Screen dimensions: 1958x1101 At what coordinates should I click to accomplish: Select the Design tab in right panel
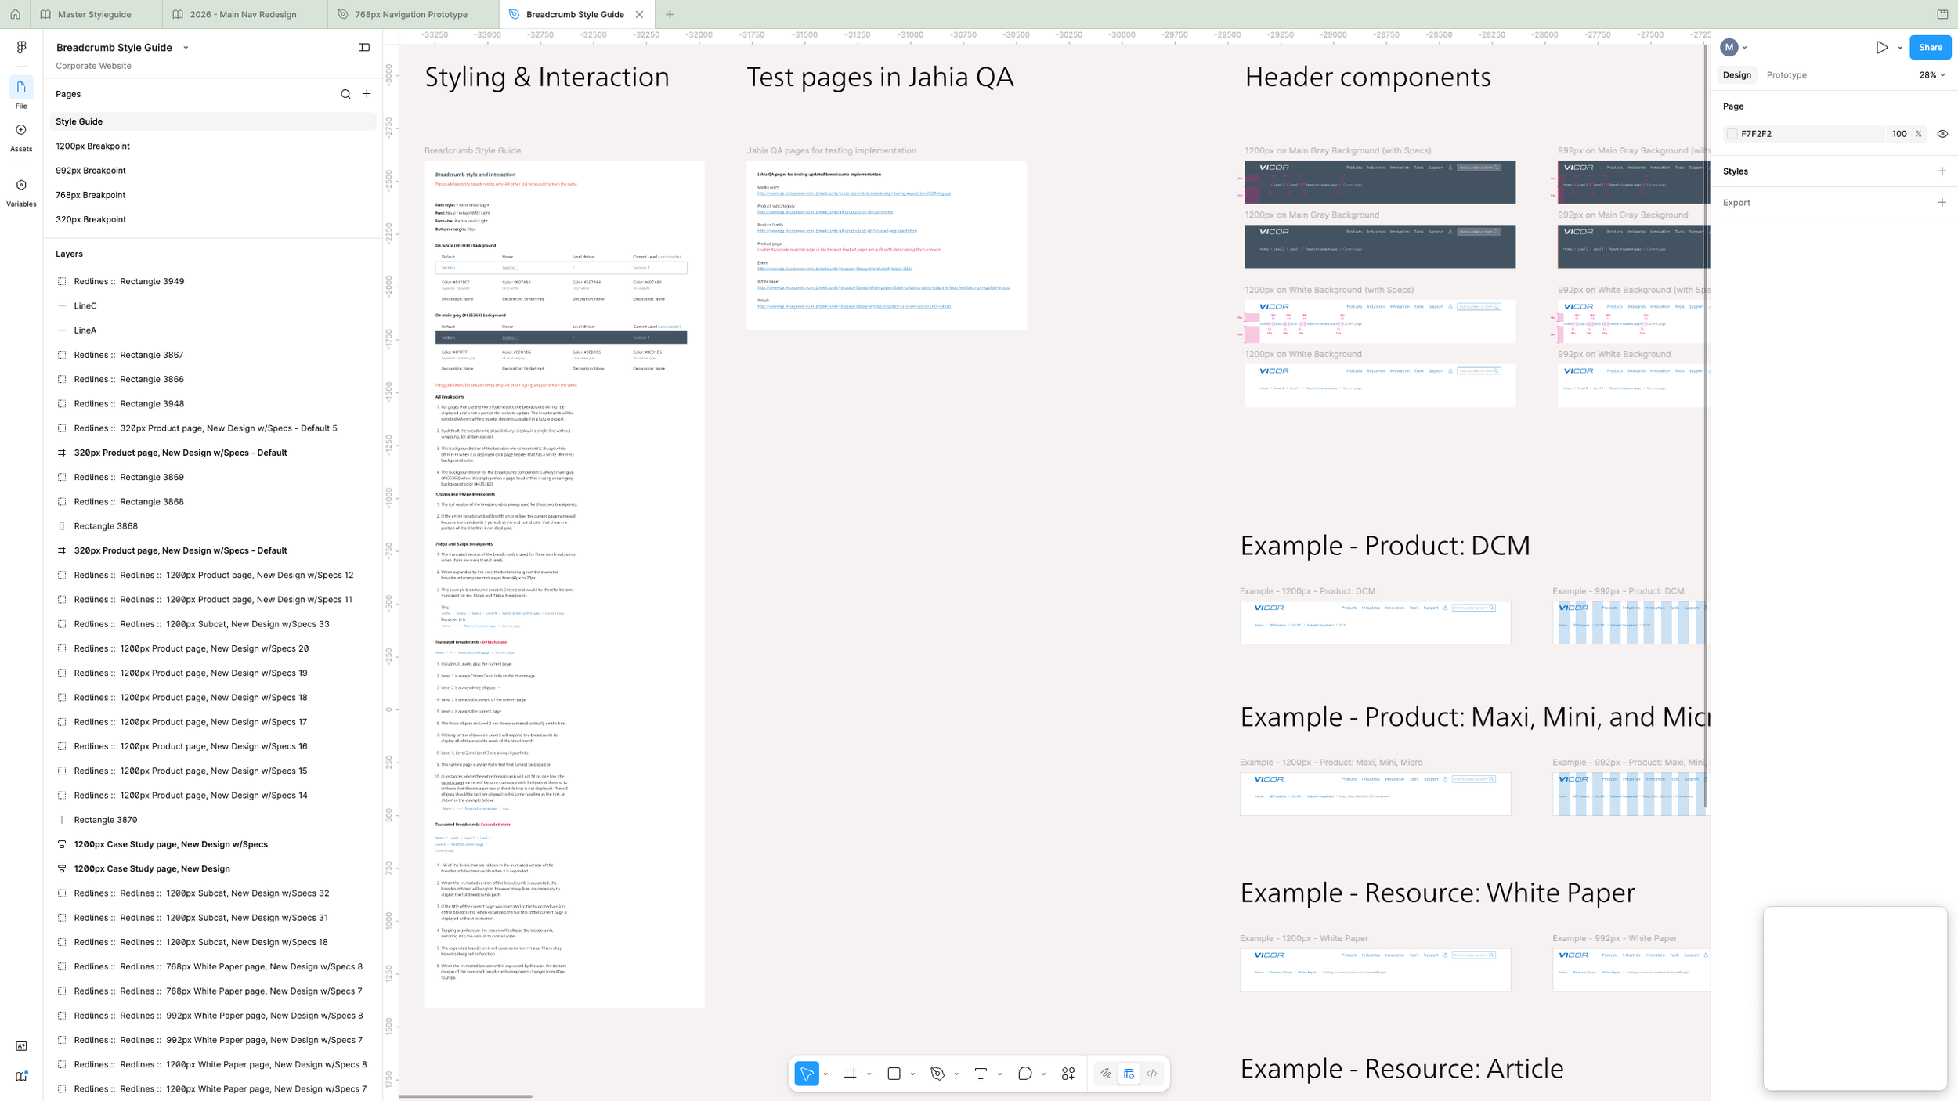[1736, 75]
